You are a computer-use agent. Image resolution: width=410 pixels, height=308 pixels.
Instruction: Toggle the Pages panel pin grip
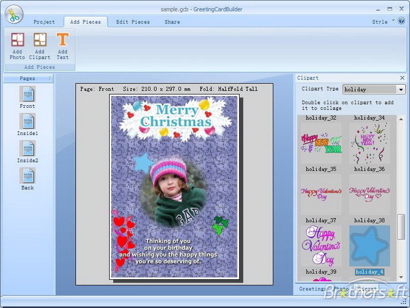(x=50, y=78)
